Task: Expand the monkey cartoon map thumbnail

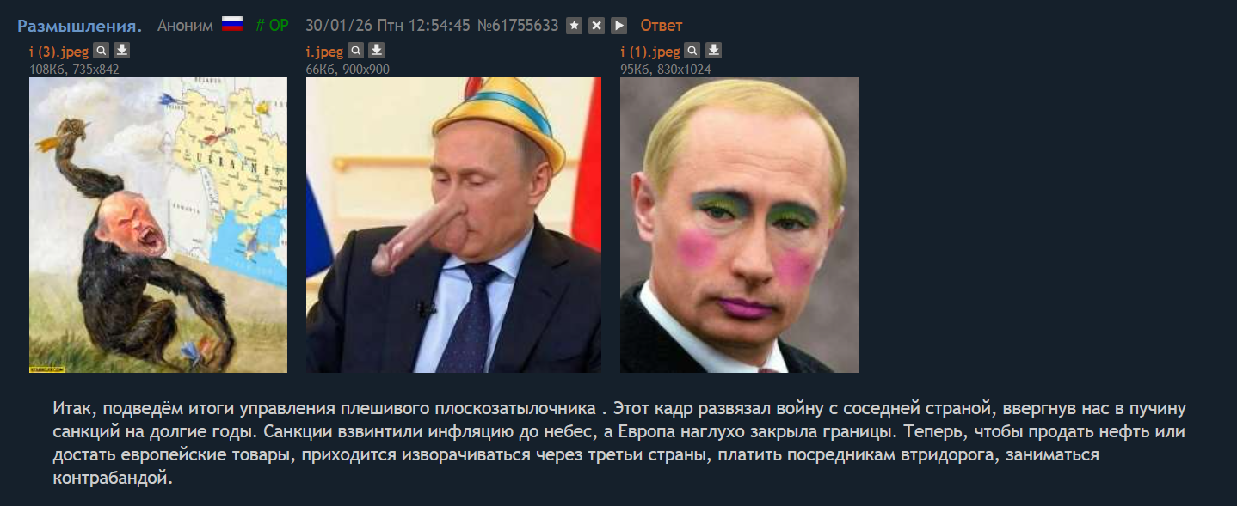Action: pos(158,225)
